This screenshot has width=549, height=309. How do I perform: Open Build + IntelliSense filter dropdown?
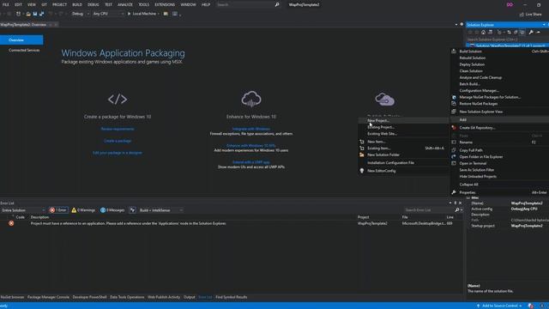pos(160,210)
